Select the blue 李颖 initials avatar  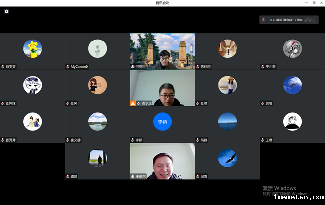[162, 122]
